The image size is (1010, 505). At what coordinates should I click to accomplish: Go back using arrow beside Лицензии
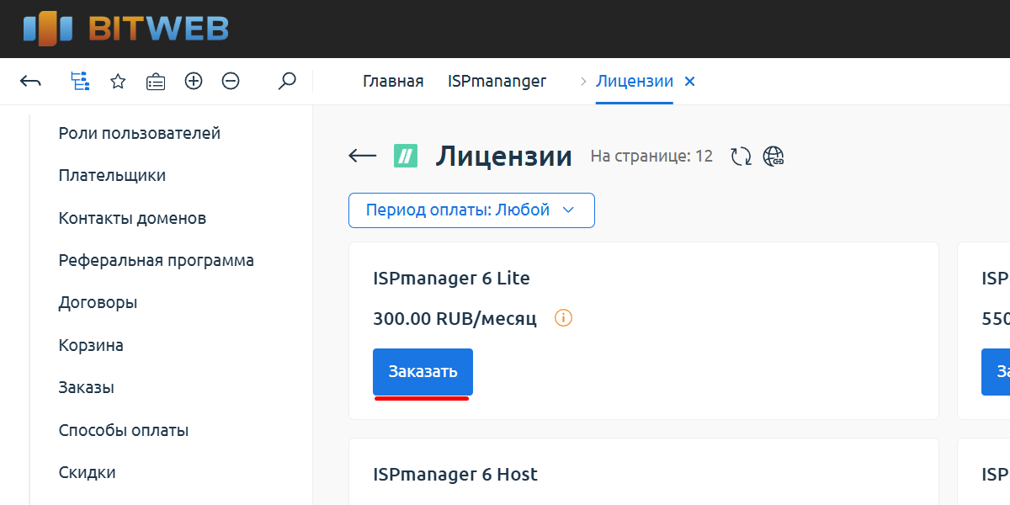pos(362,156)
